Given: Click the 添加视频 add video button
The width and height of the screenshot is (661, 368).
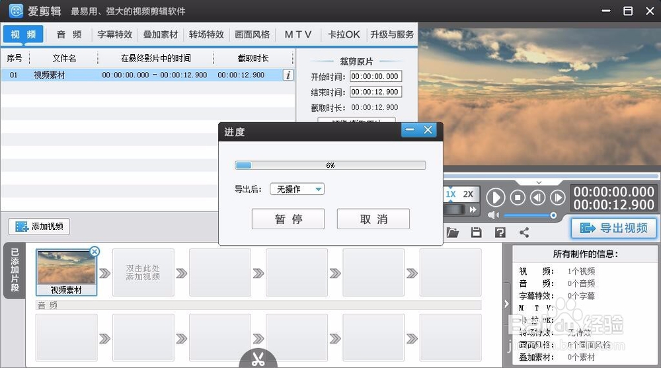Looking at the screenshot, I should click(39, 227).
